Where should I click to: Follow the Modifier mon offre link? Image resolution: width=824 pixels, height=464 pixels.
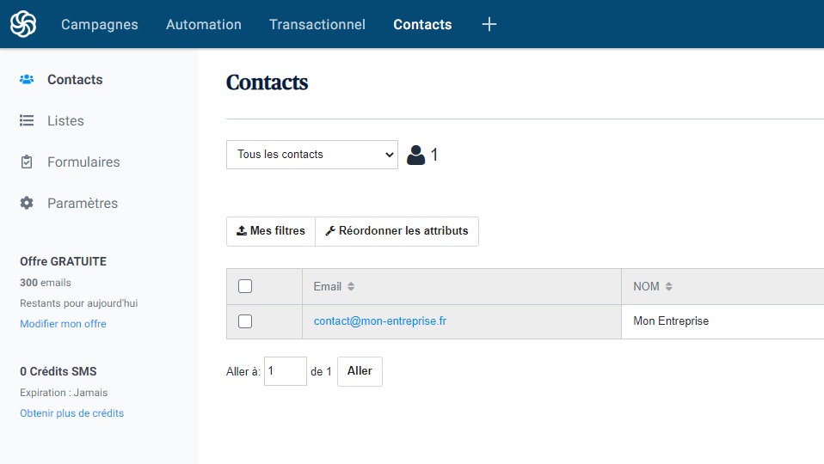click(63, 324)
